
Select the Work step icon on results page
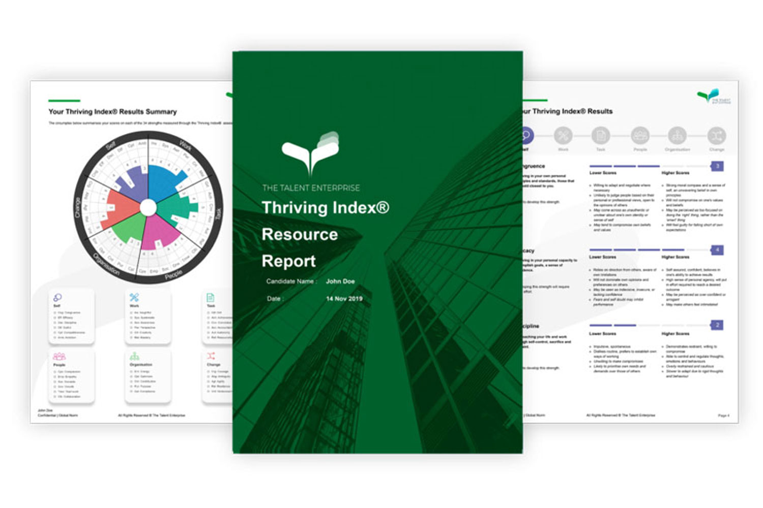click(563, 136)
